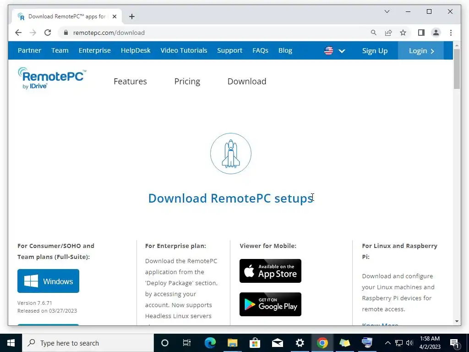
Task: Select the Download RemotePC apps tab
Action: pyautogui.click(x=67, y=16)
